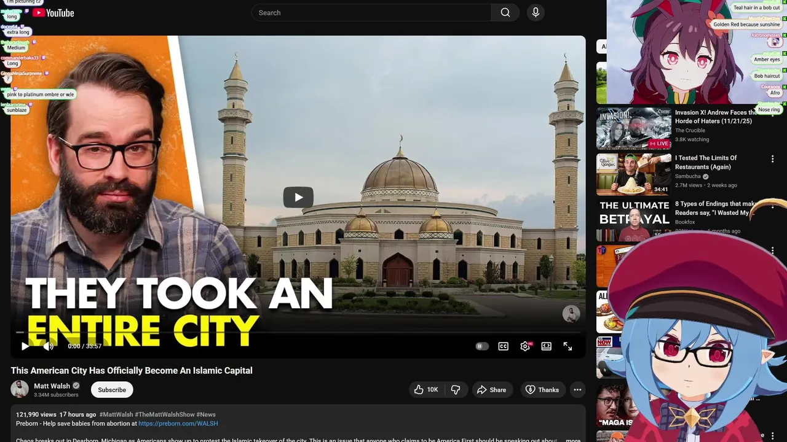Viewport: 787px width, 442px height.
Task: Click the 0:00 / 33:57 time display
Action: click(85, 346)
